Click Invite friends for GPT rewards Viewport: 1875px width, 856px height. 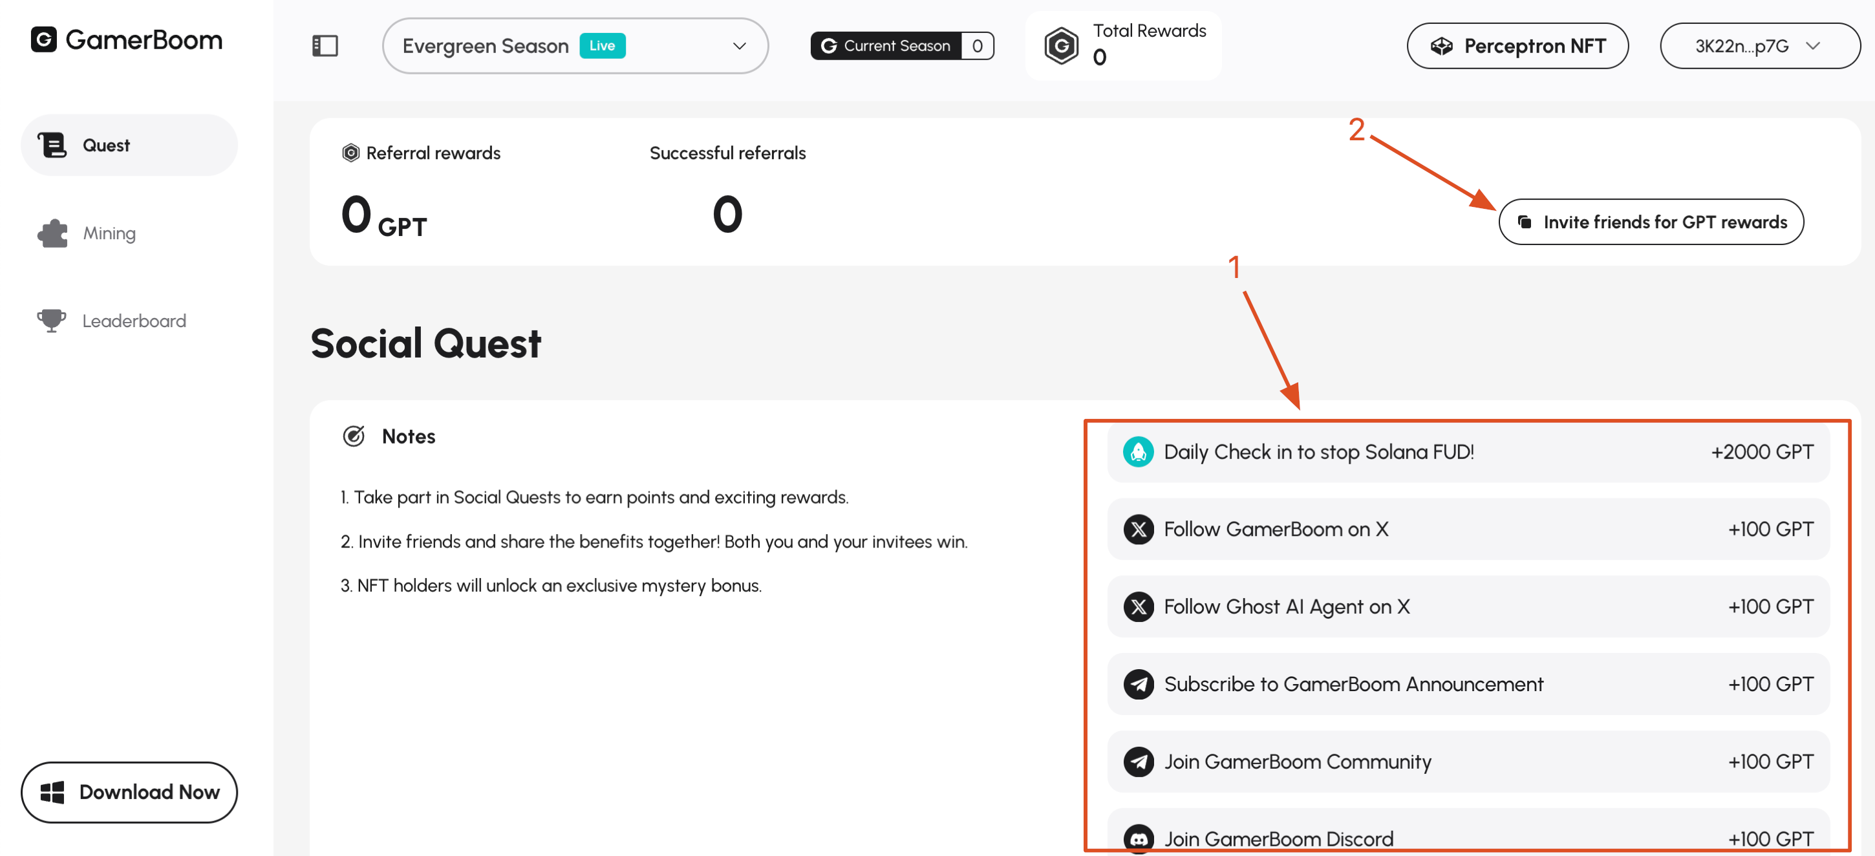tap(1651, 222)
